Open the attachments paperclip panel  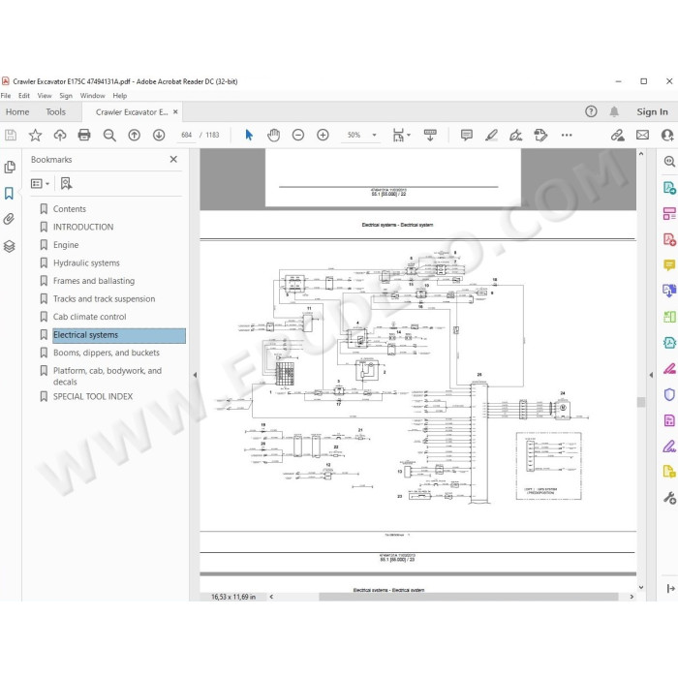point(9,219)
